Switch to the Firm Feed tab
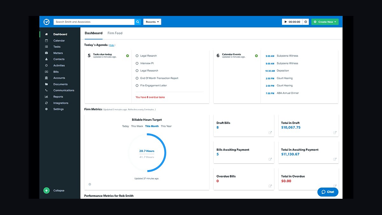This screenshot has width=382, height=215. click(x=115, y=33)
